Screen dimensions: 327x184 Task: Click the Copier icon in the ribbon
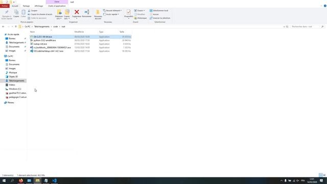(16, 12)
